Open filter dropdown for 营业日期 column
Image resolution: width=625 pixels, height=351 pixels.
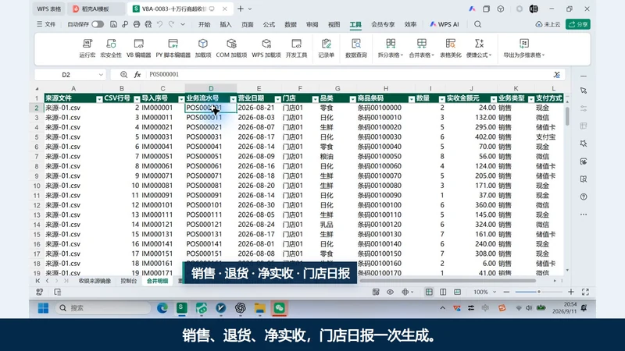(278, 99)
